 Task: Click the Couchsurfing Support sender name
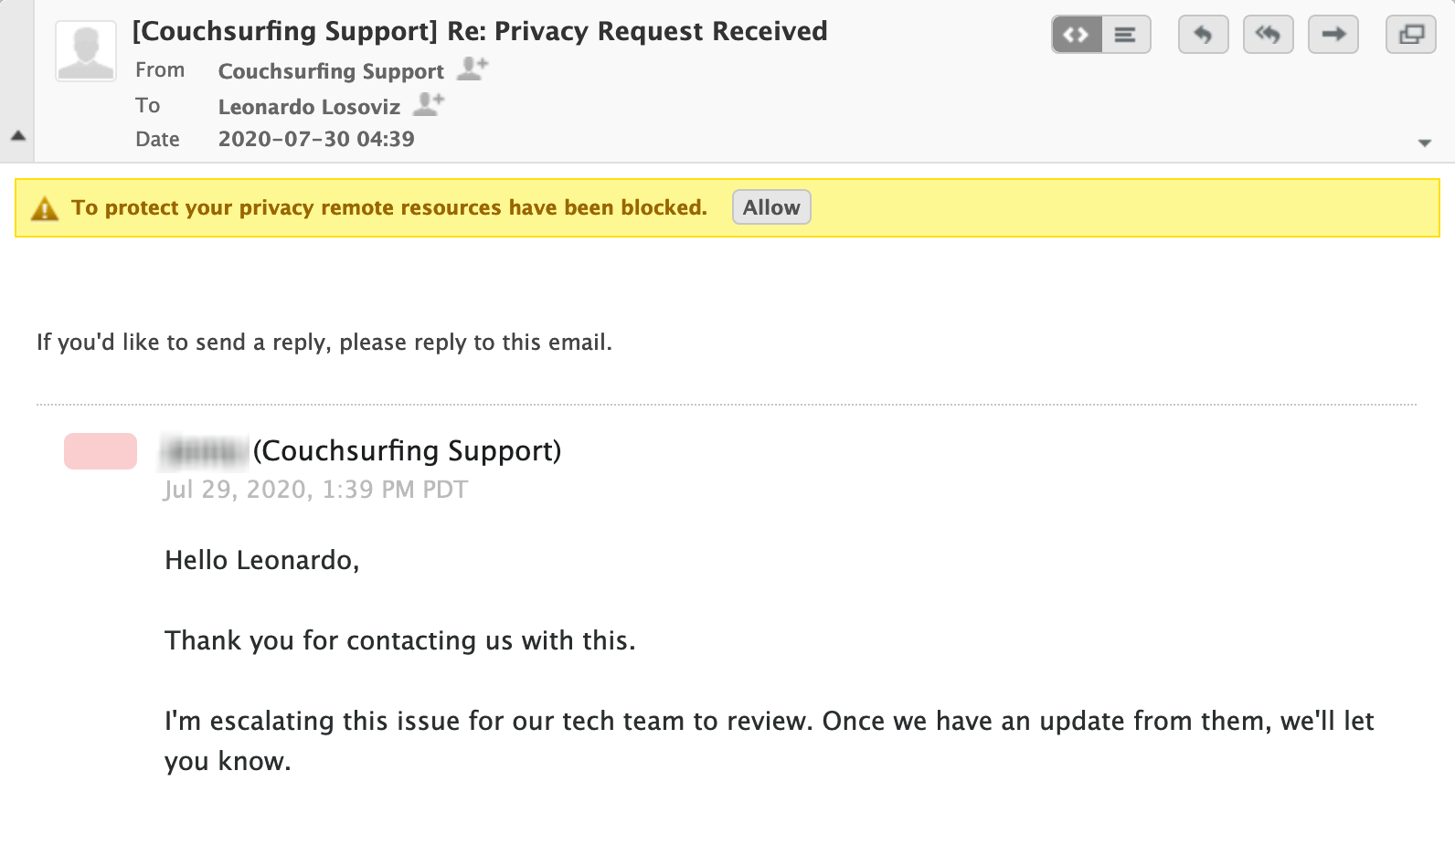click(331, 71)
